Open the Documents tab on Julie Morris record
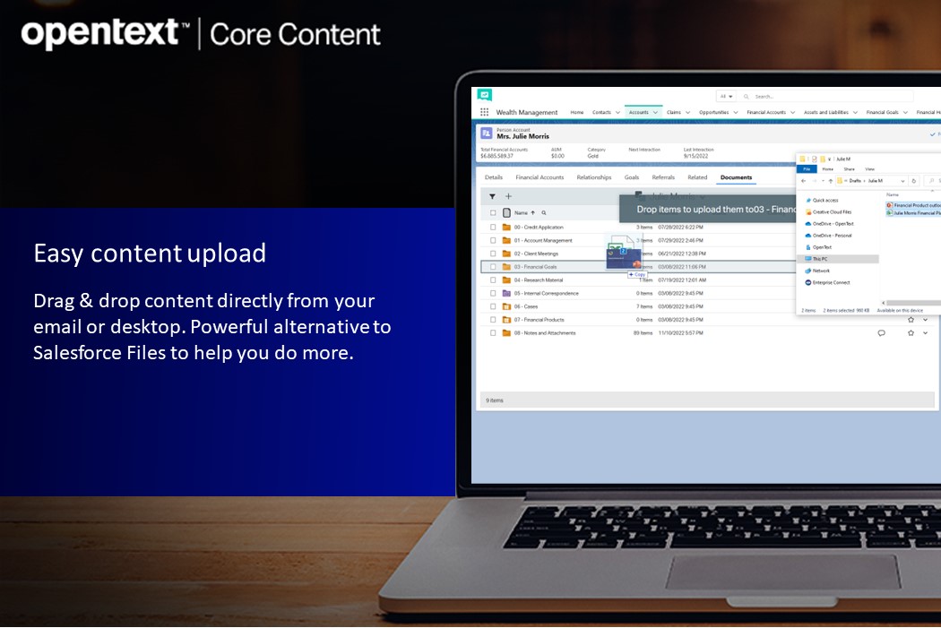 coord(736,177)
